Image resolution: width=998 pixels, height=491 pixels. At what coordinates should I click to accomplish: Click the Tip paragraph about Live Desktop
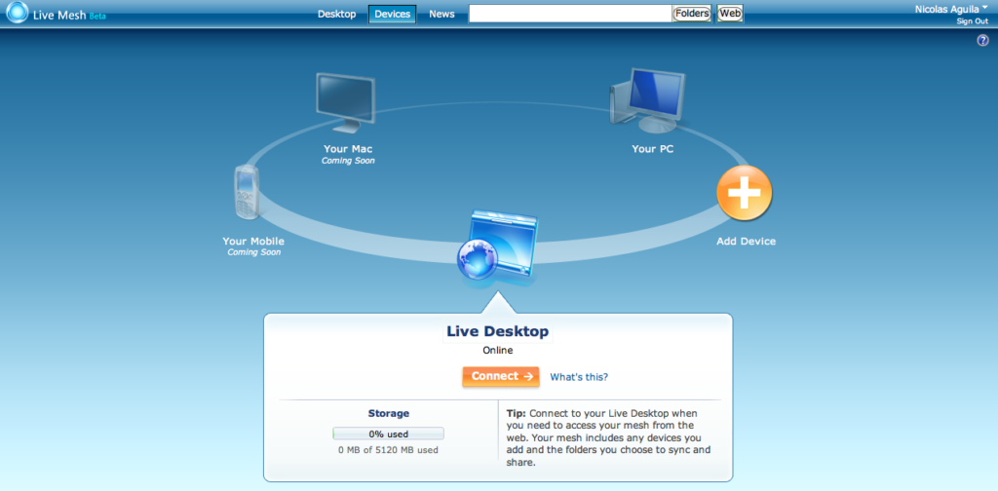pyautogui.click(x=608, y=437)
